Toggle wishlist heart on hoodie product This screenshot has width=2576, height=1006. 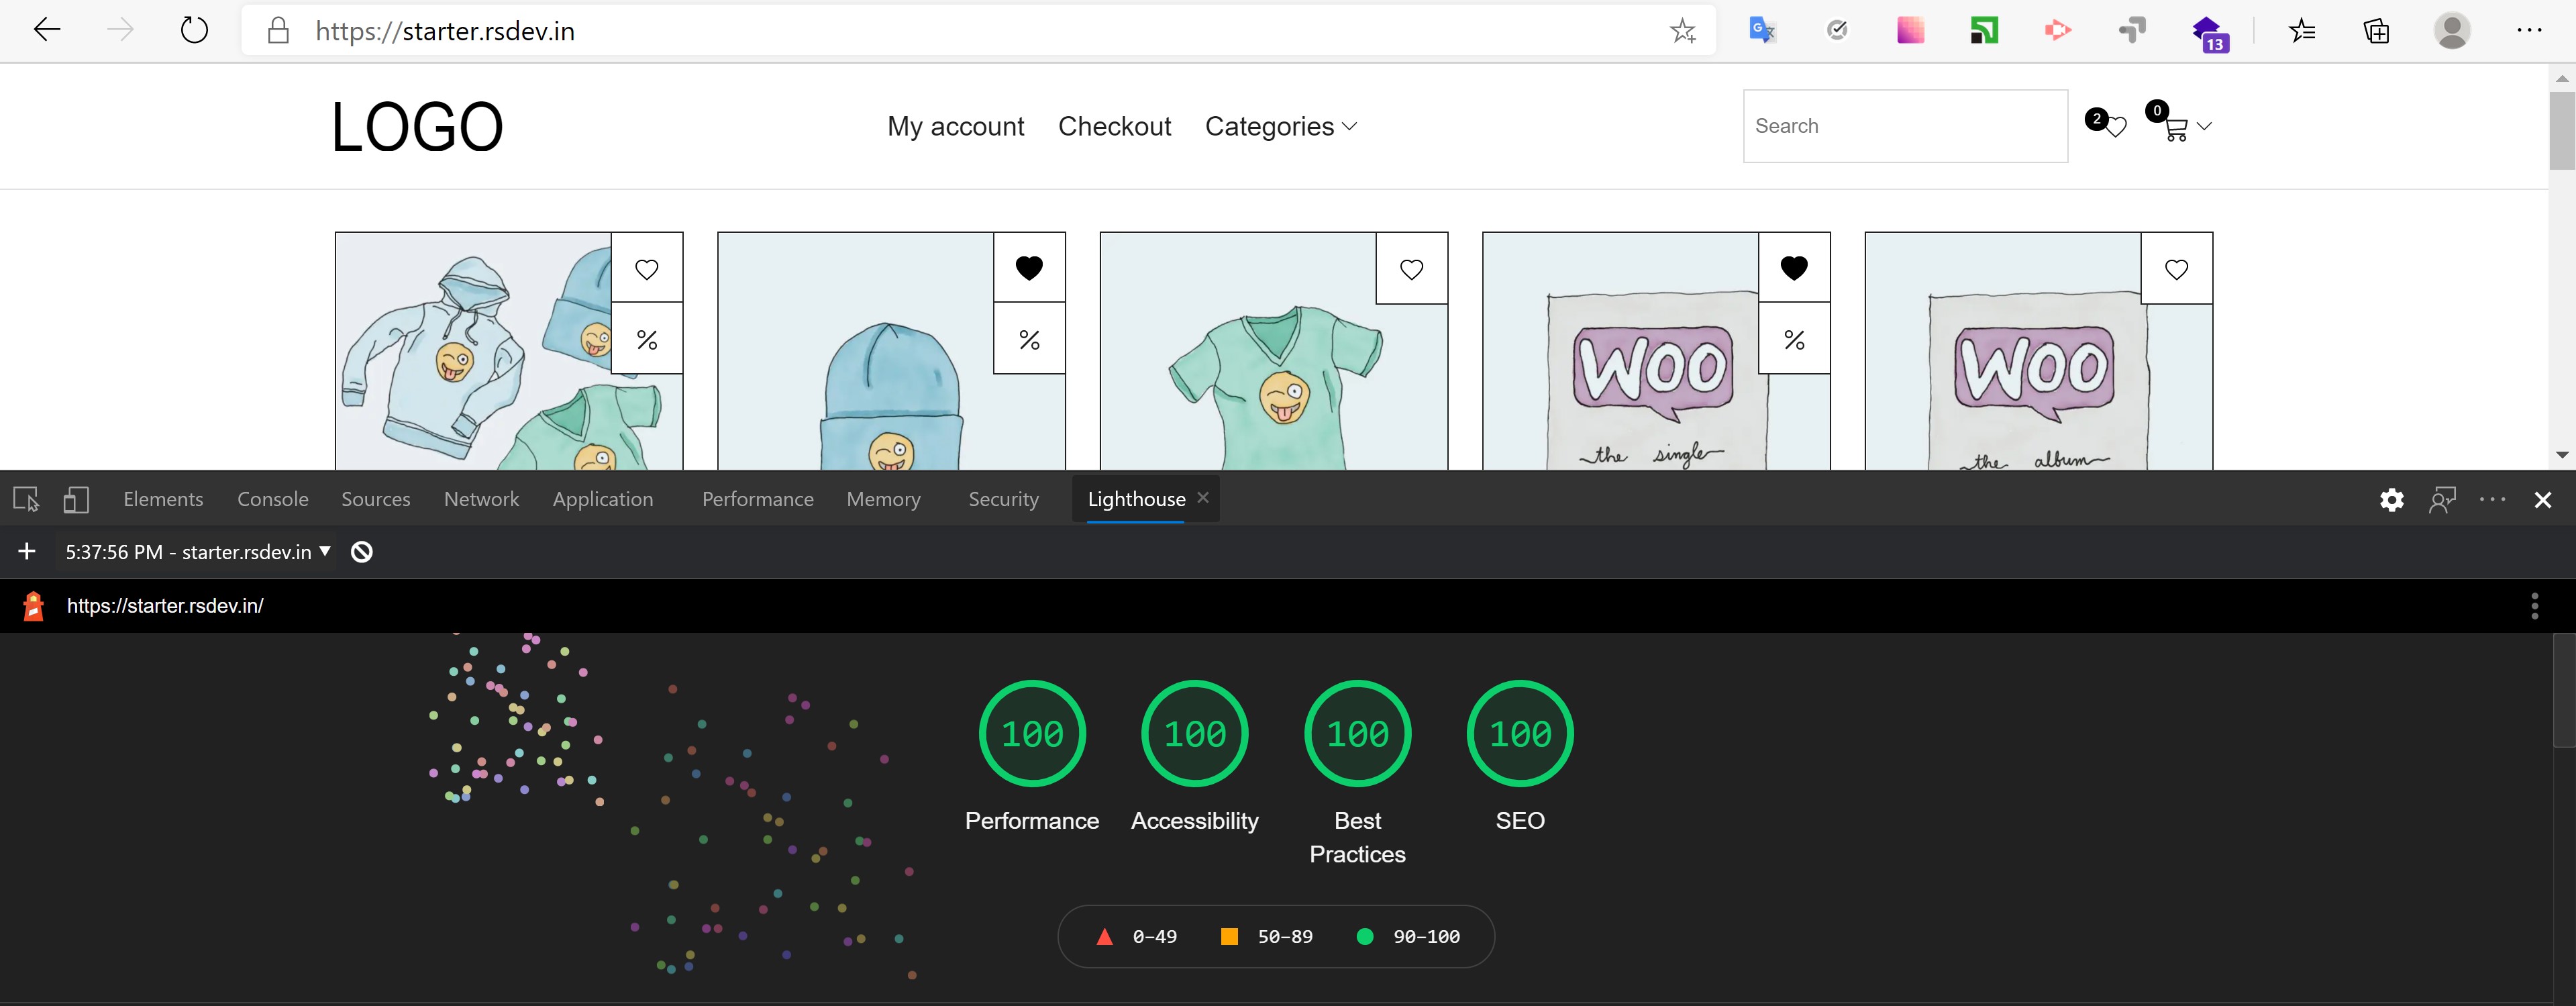pyautogui.click(x=647, y=269)
